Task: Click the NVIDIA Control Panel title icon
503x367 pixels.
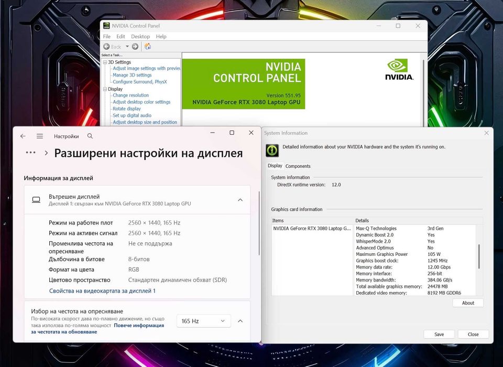Action: pyautogui.click(x=106, y=26)
